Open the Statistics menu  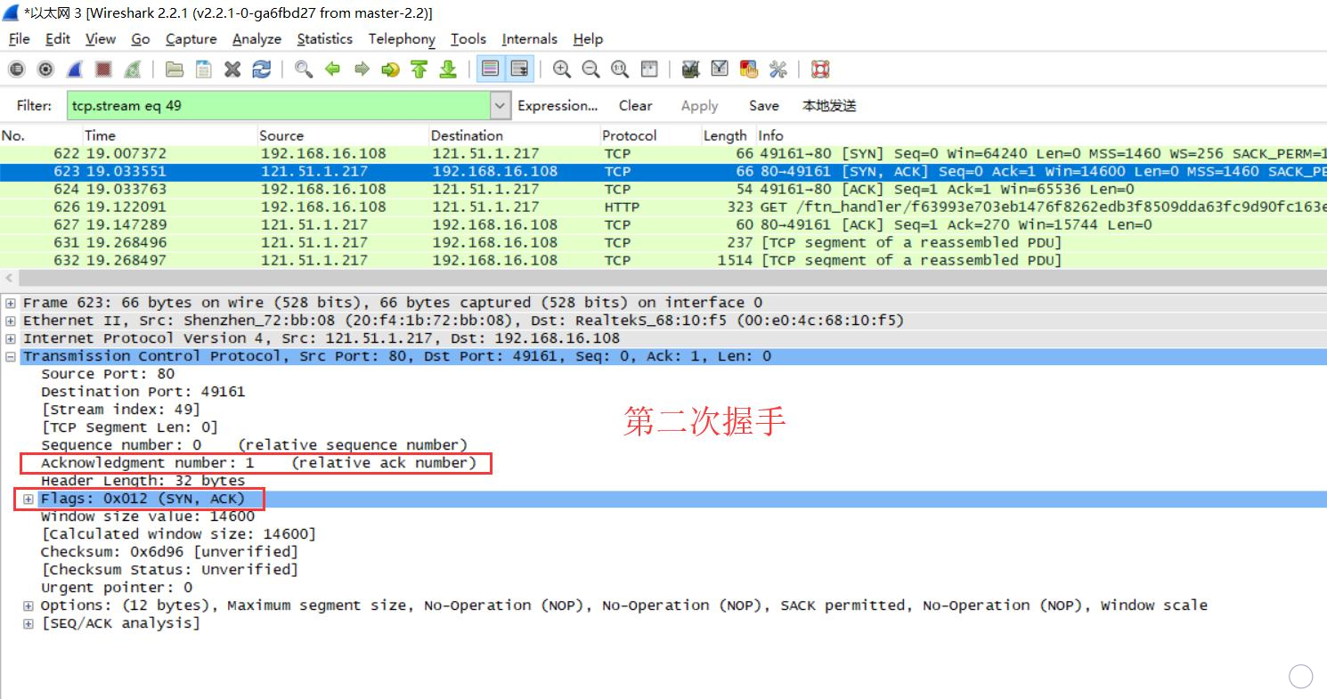click(x=324, y=39)
